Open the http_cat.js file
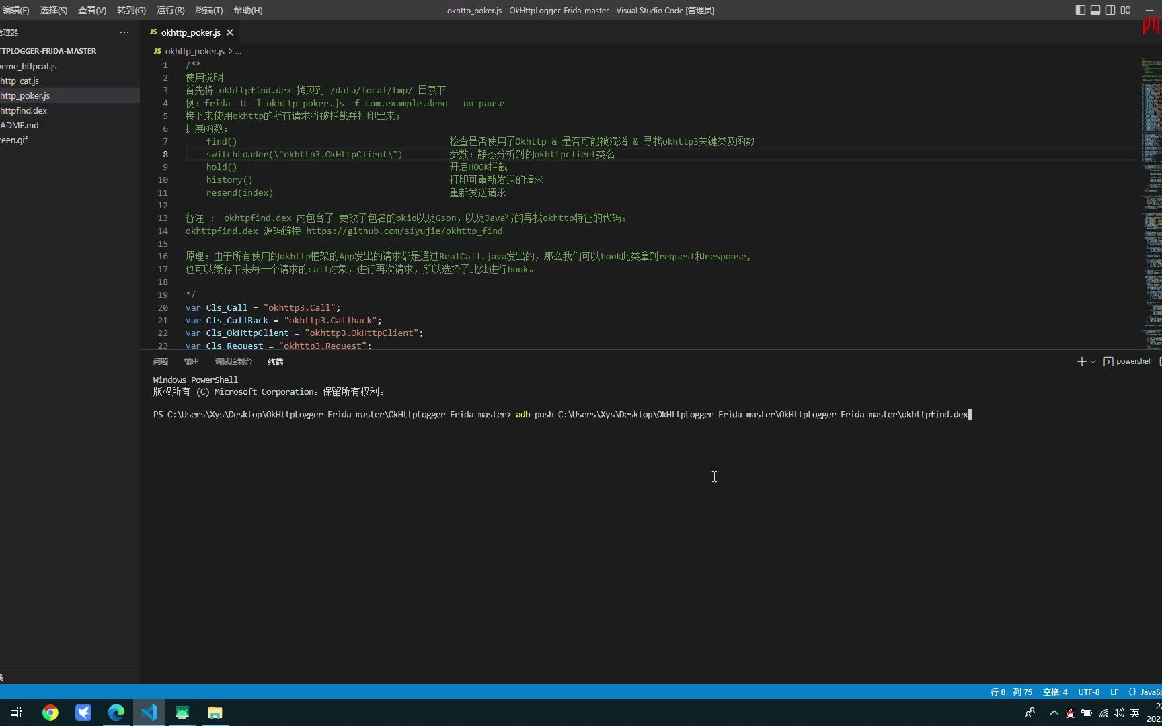 [20, 81]
